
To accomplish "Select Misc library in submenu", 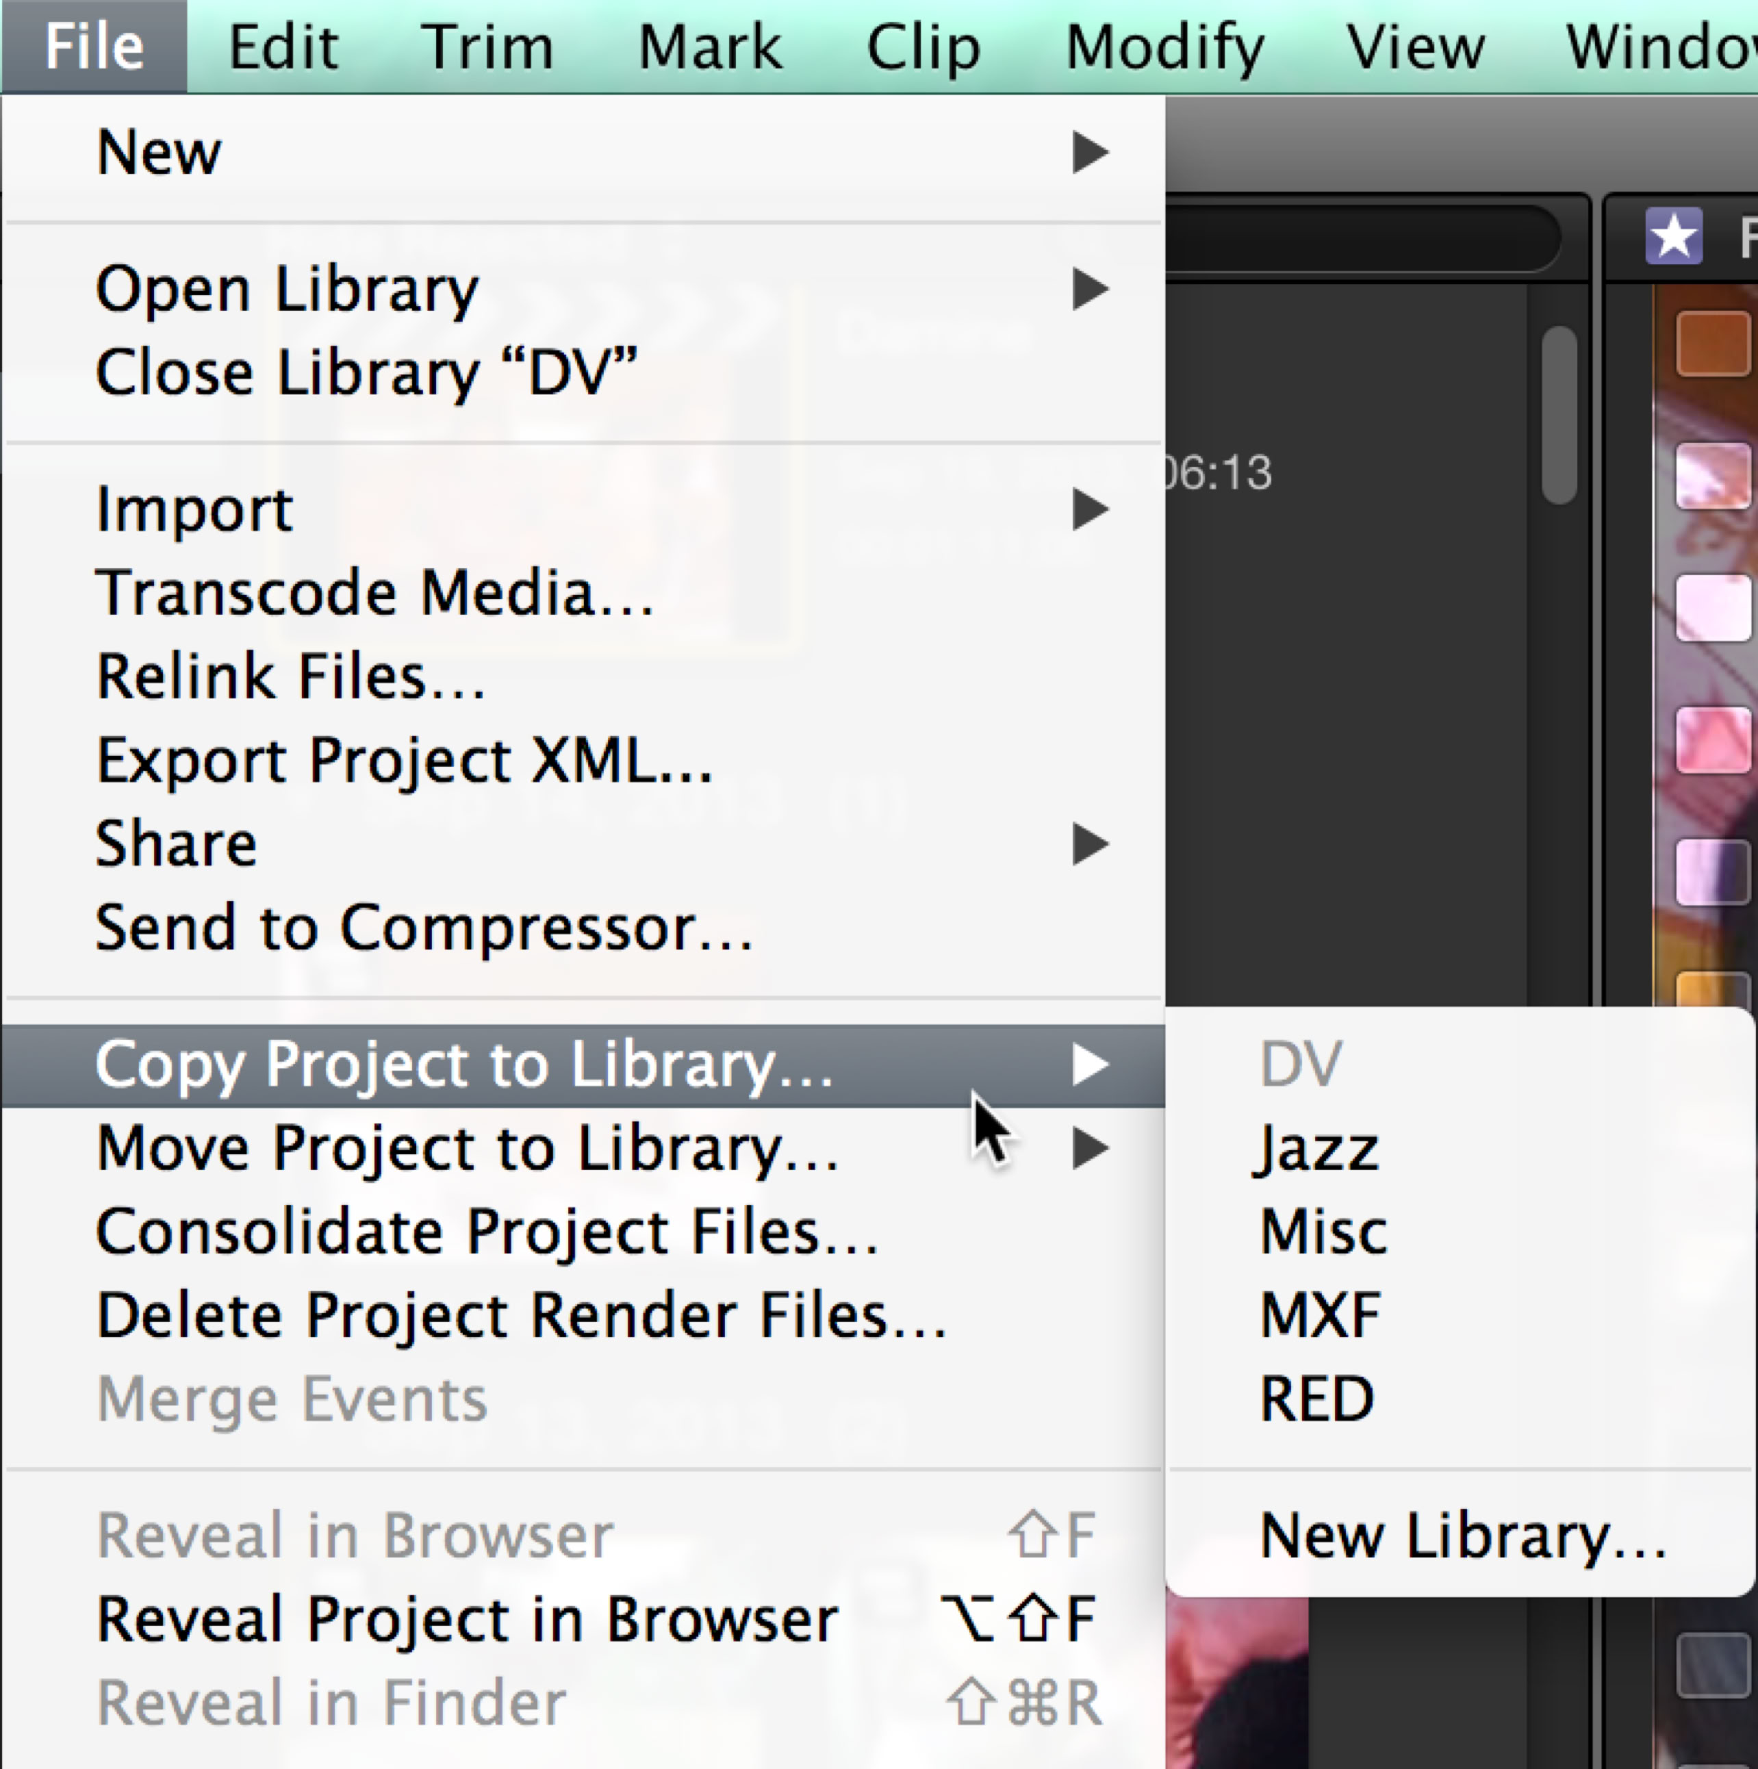I will (1323, 1232).
